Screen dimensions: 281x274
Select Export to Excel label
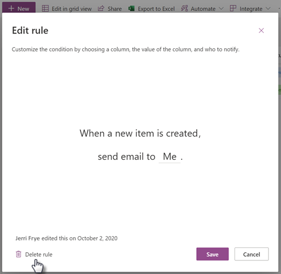(156, 9)
